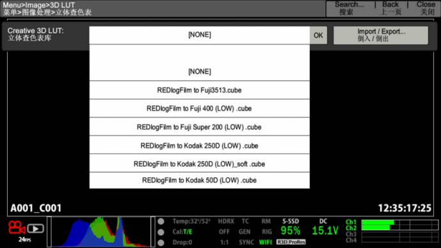Open Import / Export LUT options
This screenshot has width=441, height=248.
(x=381, y=35)
